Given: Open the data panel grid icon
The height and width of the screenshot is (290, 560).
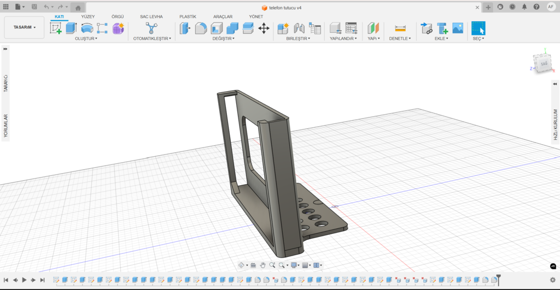Looking at the screenshot, I should click(x=5, y=7).
